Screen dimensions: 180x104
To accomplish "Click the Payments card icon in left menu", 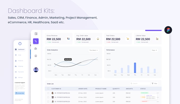I will (x=16, y=72).
